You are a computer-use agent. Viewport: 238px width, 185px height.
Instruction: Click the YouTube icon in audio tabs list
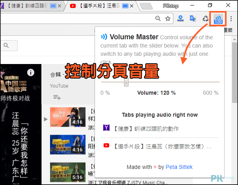pyautogui.click(x=106, y=145)
